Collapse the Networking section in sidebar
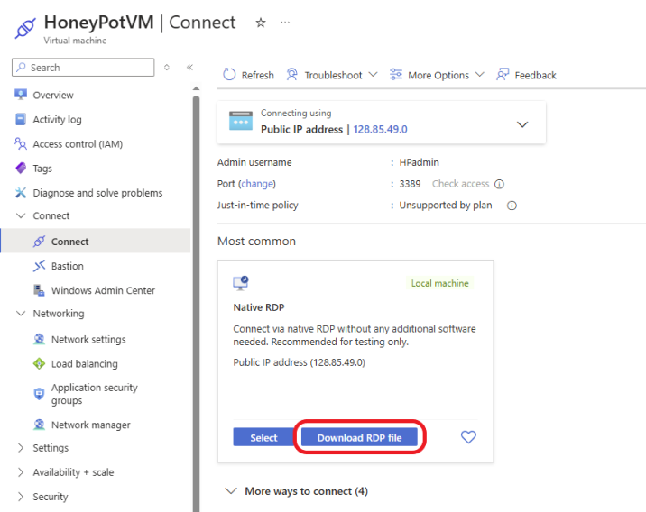Viewport: 646px width, 512px height. (21, 314)
